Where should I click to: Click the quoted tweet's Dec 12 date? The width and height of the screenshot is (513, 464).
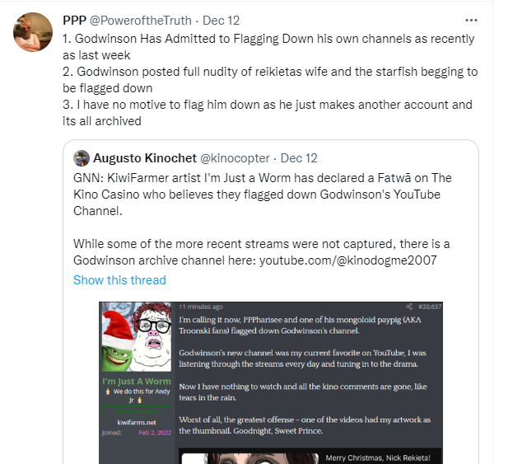pyautogui.click(x=299, y=158)
